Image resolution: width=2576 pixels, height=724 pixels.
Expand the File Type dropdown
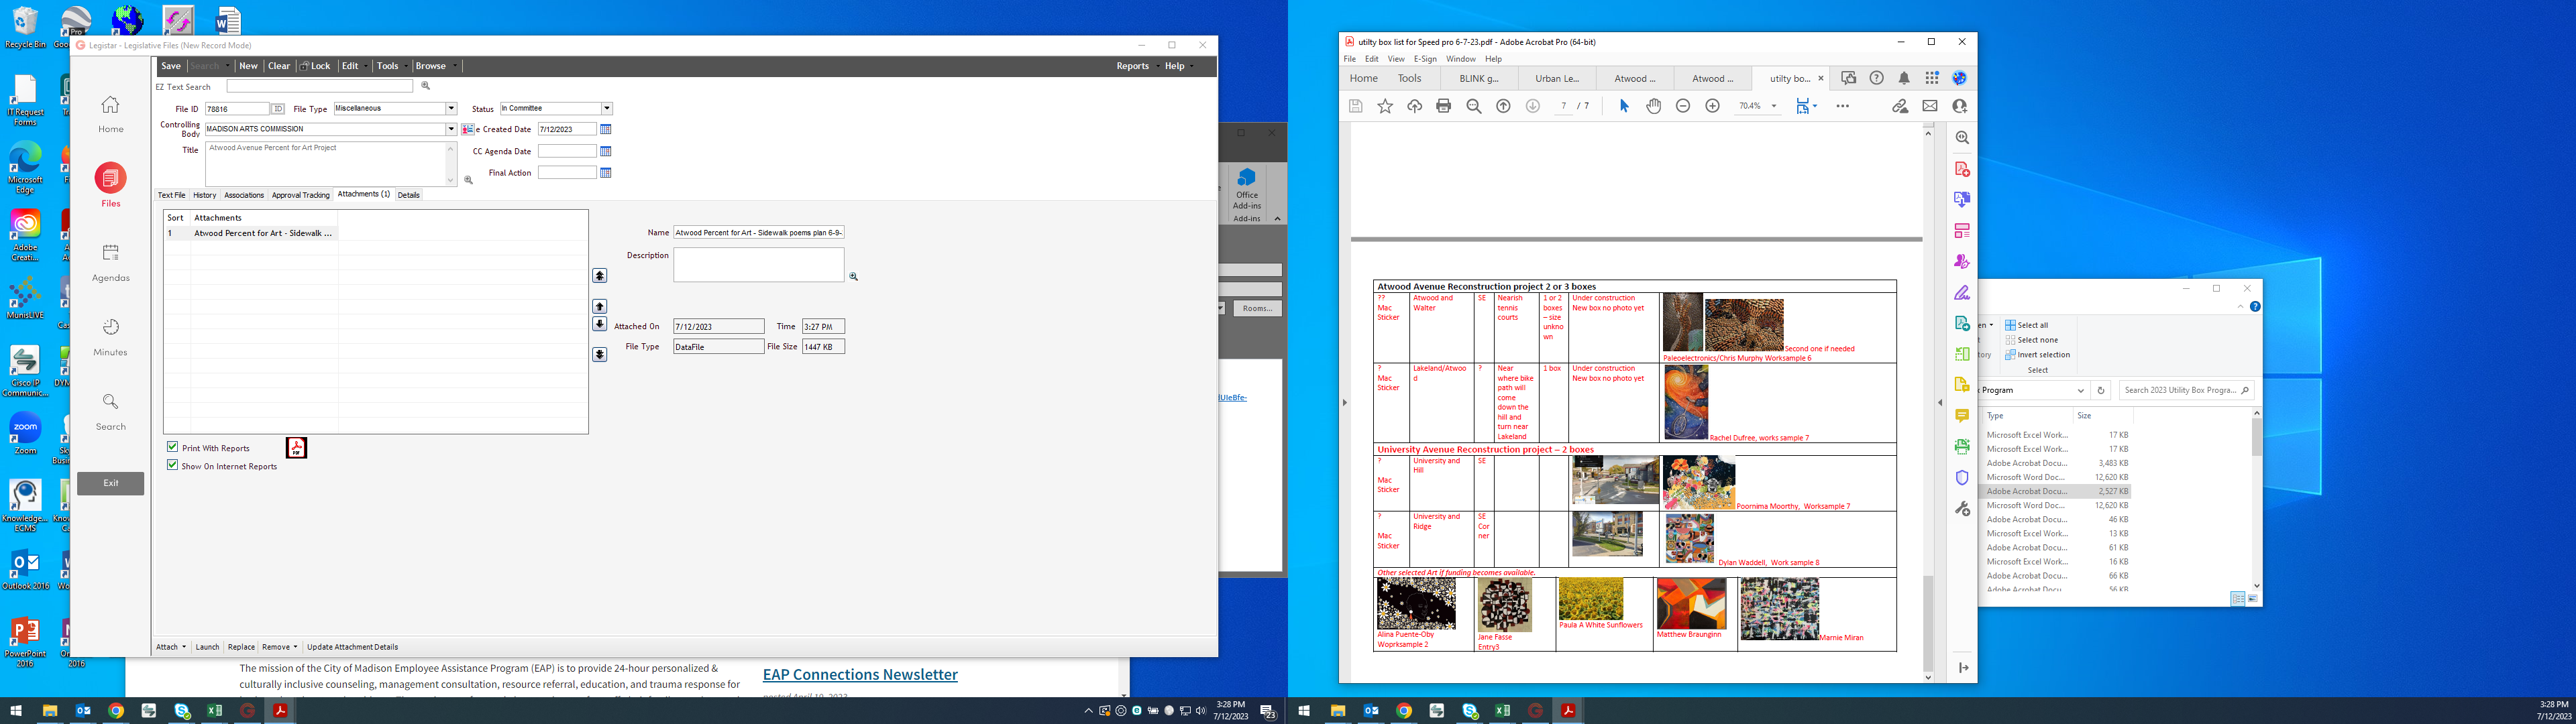pyautogui.click(x=451, y=109)
